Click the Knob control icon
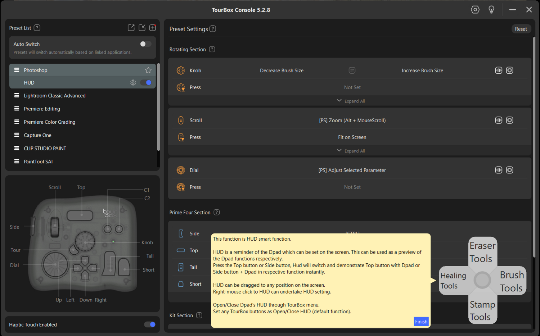 [181, 71]
